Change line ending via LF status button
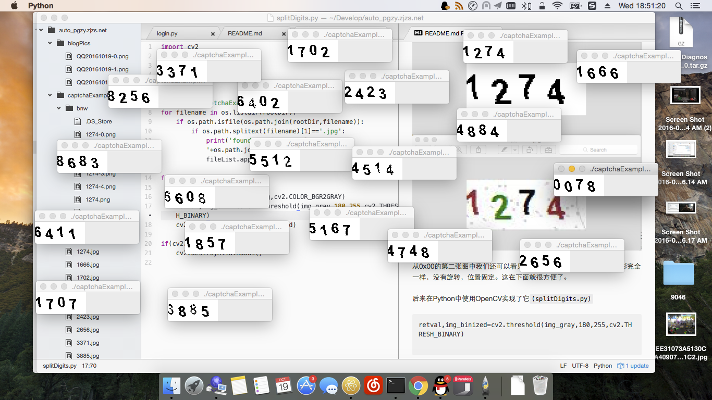Screen dimensions: 712x400 pos(563,366)
